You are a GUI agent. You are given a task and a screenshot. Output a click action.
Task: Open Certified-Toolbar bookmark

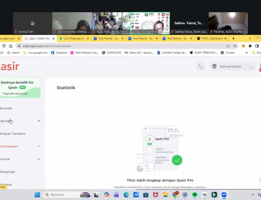172,53
